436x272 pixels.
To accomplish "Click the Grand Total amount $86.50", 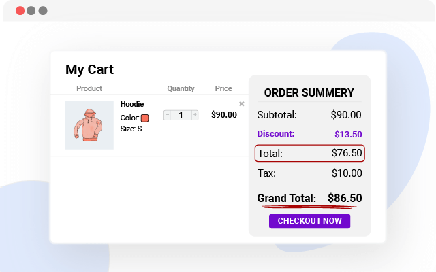I will tap(345, 199).
